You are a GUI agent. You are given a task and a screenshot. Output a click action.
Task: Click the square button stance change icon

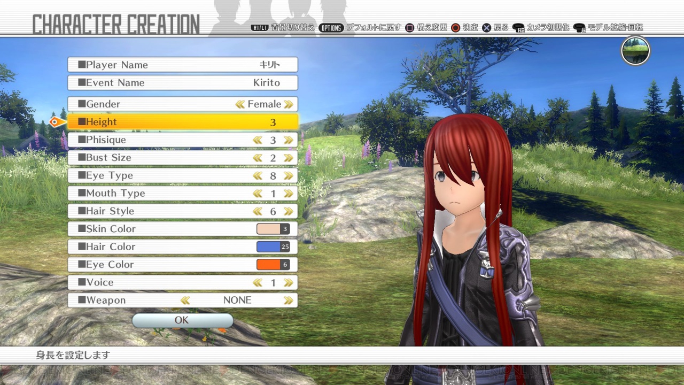pos(409,27)
